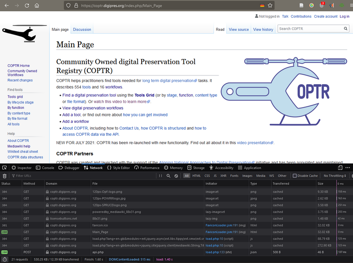Clear network log with the trash icon
Image resolution: width=353 pixels, height=263 pixels.
[5, 176]
